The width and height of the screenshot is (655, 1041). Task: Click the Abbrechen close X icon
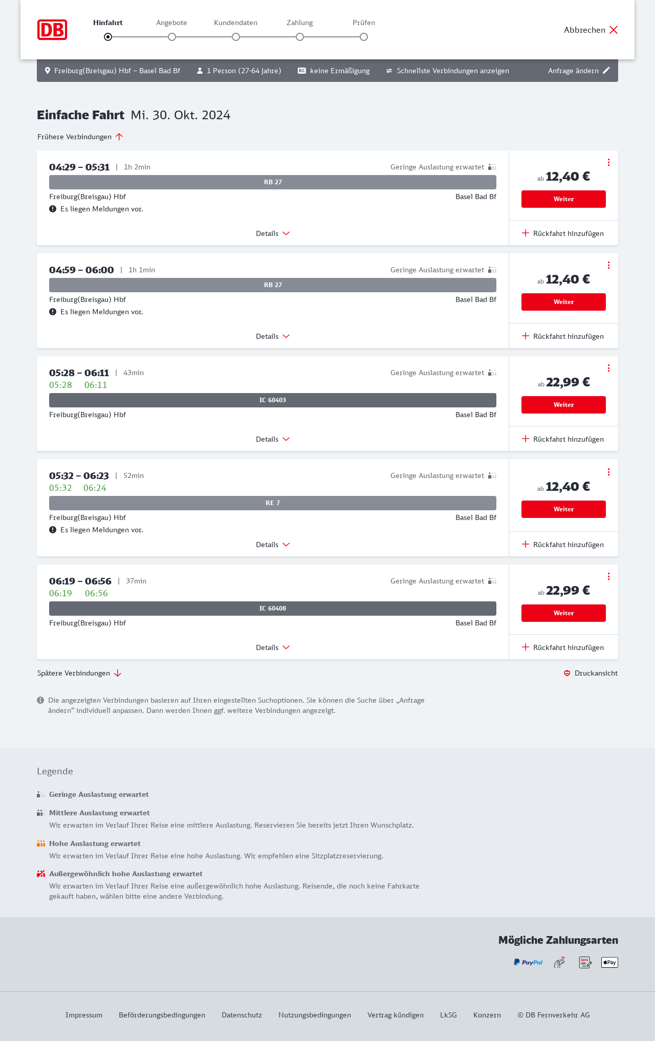click(614, 30)
